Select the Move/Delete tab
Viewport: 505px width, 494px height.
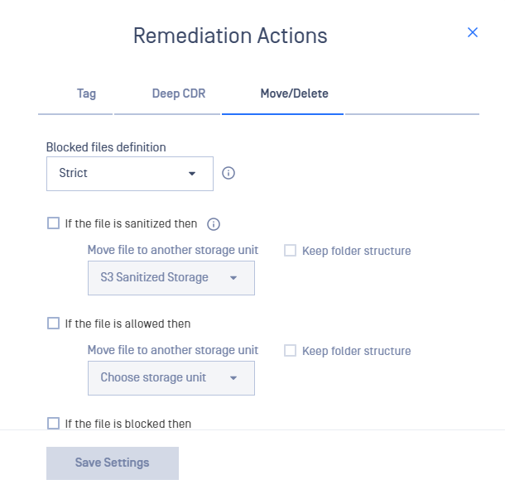point(295,94)
